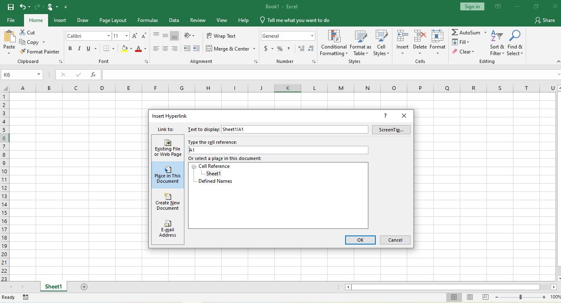
Task: Increase font size icon
Action: coord(135,36)
